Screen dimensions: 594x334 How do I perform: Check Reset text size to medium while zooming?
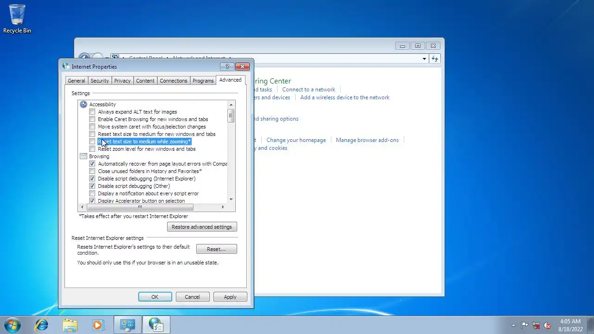[92, 141]
